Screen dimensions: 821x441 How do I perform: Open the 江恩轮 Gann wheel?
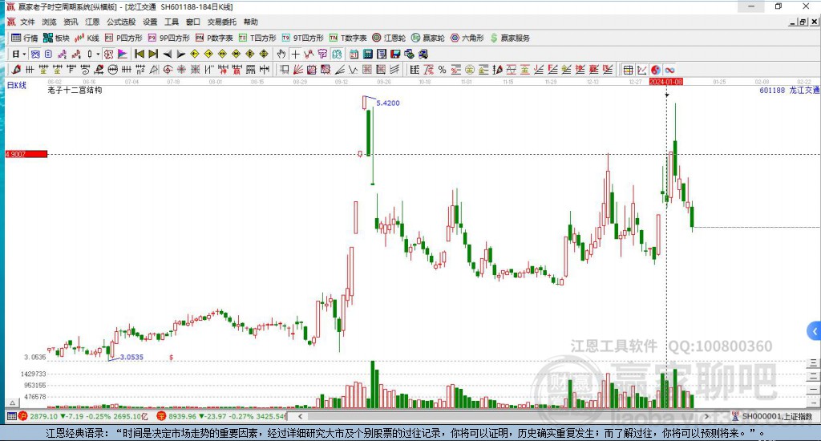point(389,38)
